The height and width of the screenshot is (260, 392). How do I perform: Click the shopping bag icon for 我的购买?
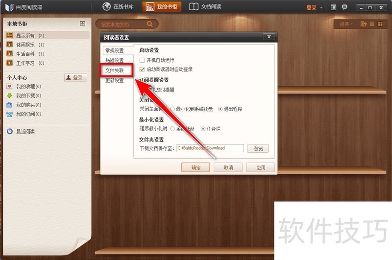click(9, 105)
